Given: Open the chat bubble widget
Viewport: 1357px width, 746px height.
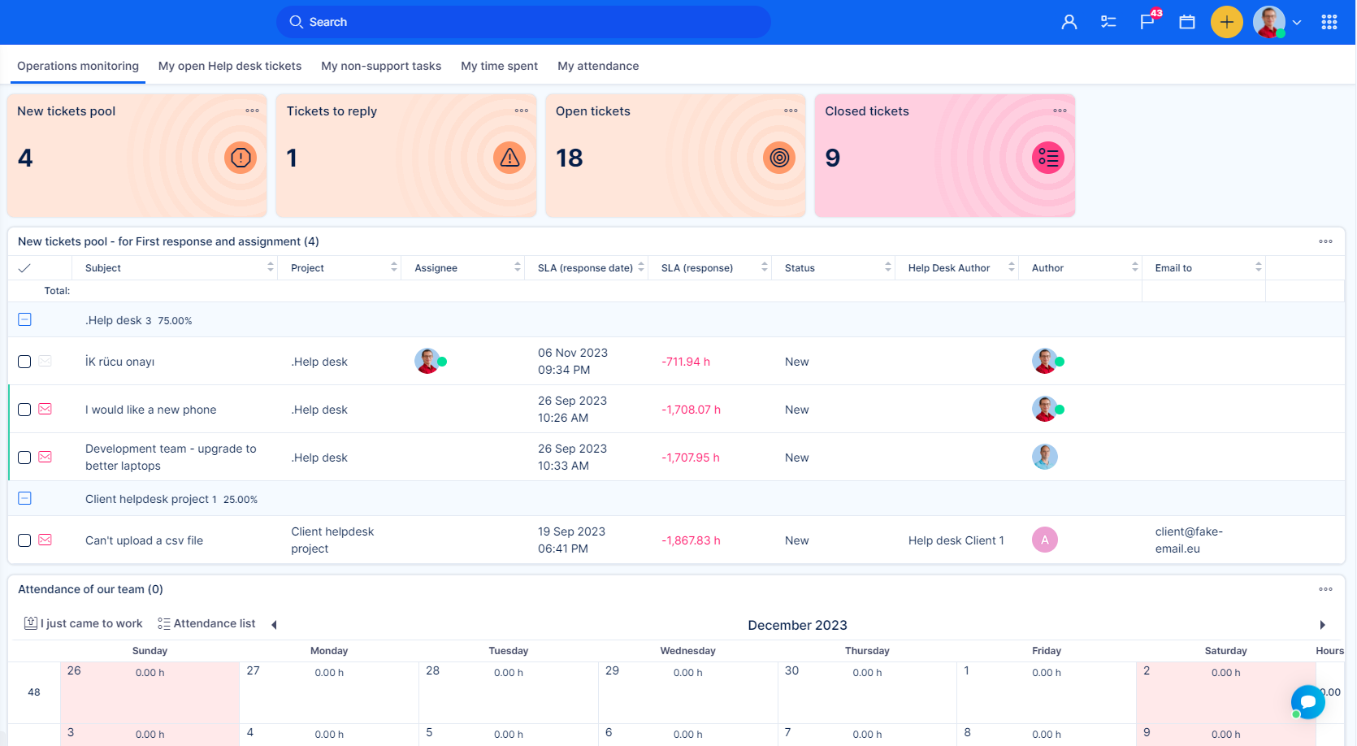Looking at the screenshot, I should 1308,702.
